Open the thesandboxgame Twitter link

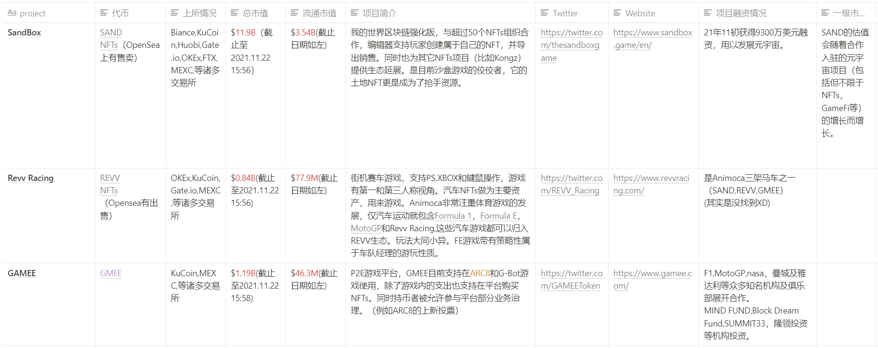(x=571, y=45)
